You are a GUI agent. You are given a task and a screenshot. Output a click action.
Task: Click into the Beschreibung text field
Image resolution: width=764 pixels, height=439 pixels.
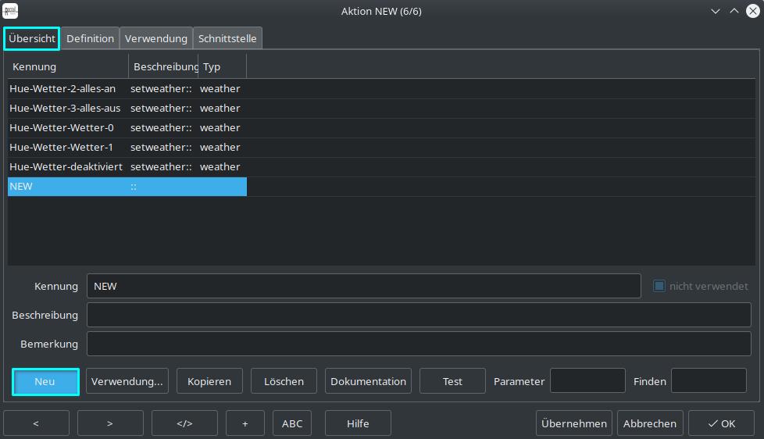tap(419, 315)
